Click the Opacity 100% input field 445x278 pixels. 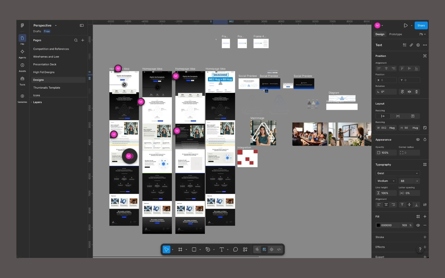pyautogui.click(x=386, y=153)
